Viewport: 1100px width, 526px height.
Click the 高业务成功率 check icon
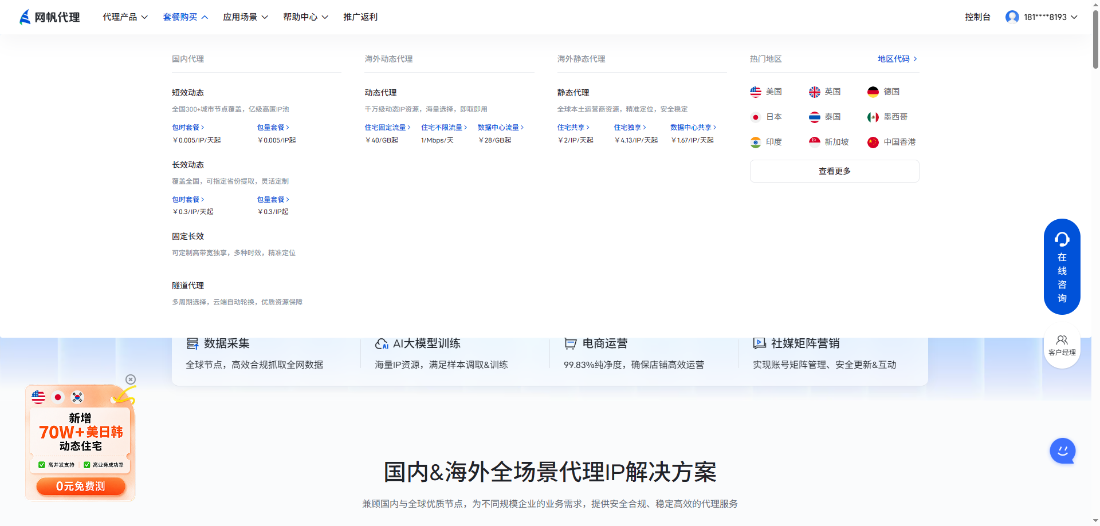coord(87,465)
